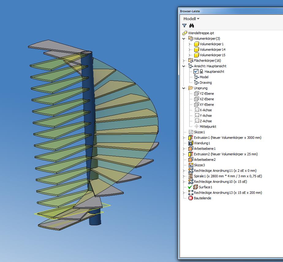Select the Volumenkörper1 solid body icon
283x262 pixels.
tap(196, 44)
